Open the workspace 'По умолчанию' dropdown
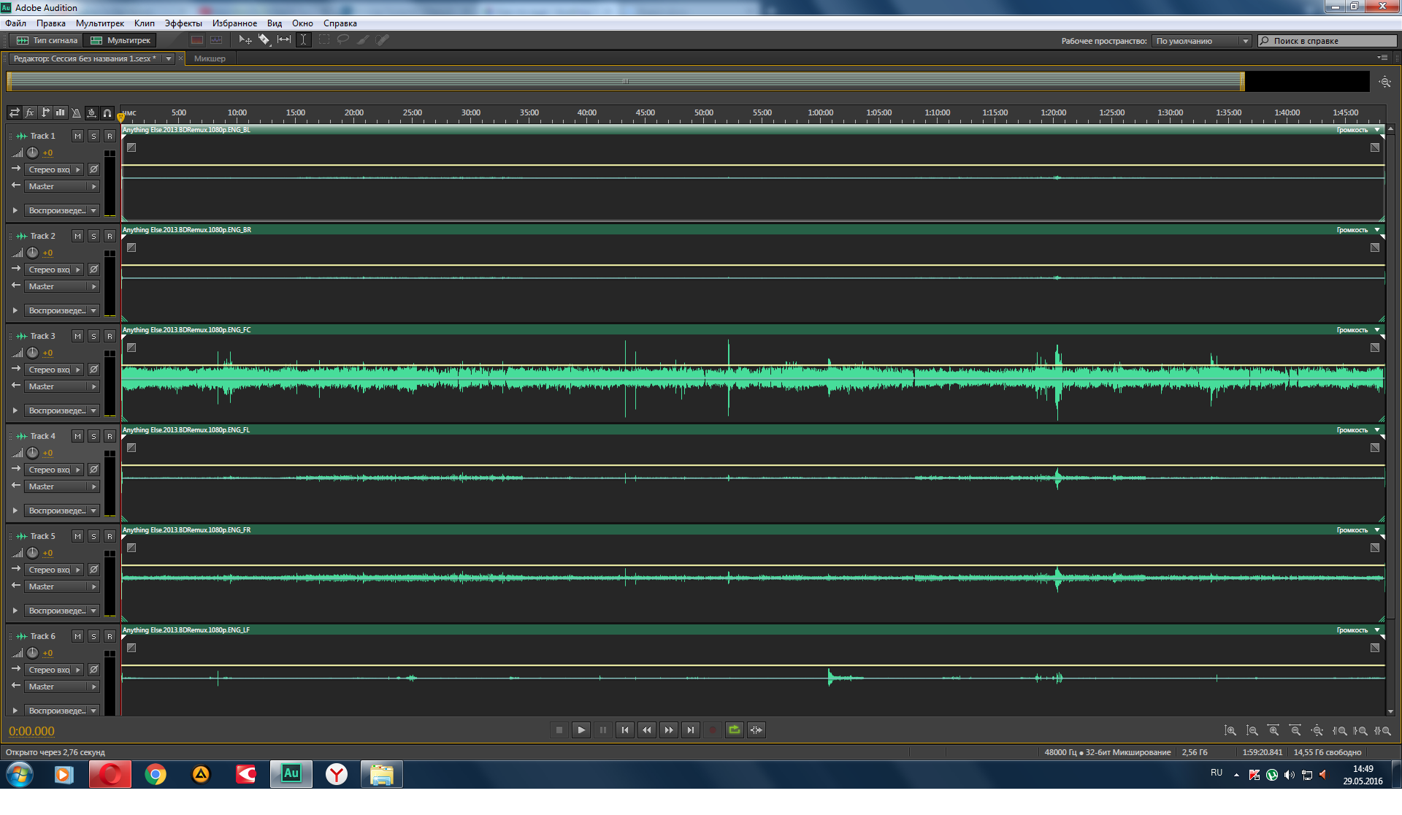This screenshot has width=1402, height=815. coord(1201,42)
